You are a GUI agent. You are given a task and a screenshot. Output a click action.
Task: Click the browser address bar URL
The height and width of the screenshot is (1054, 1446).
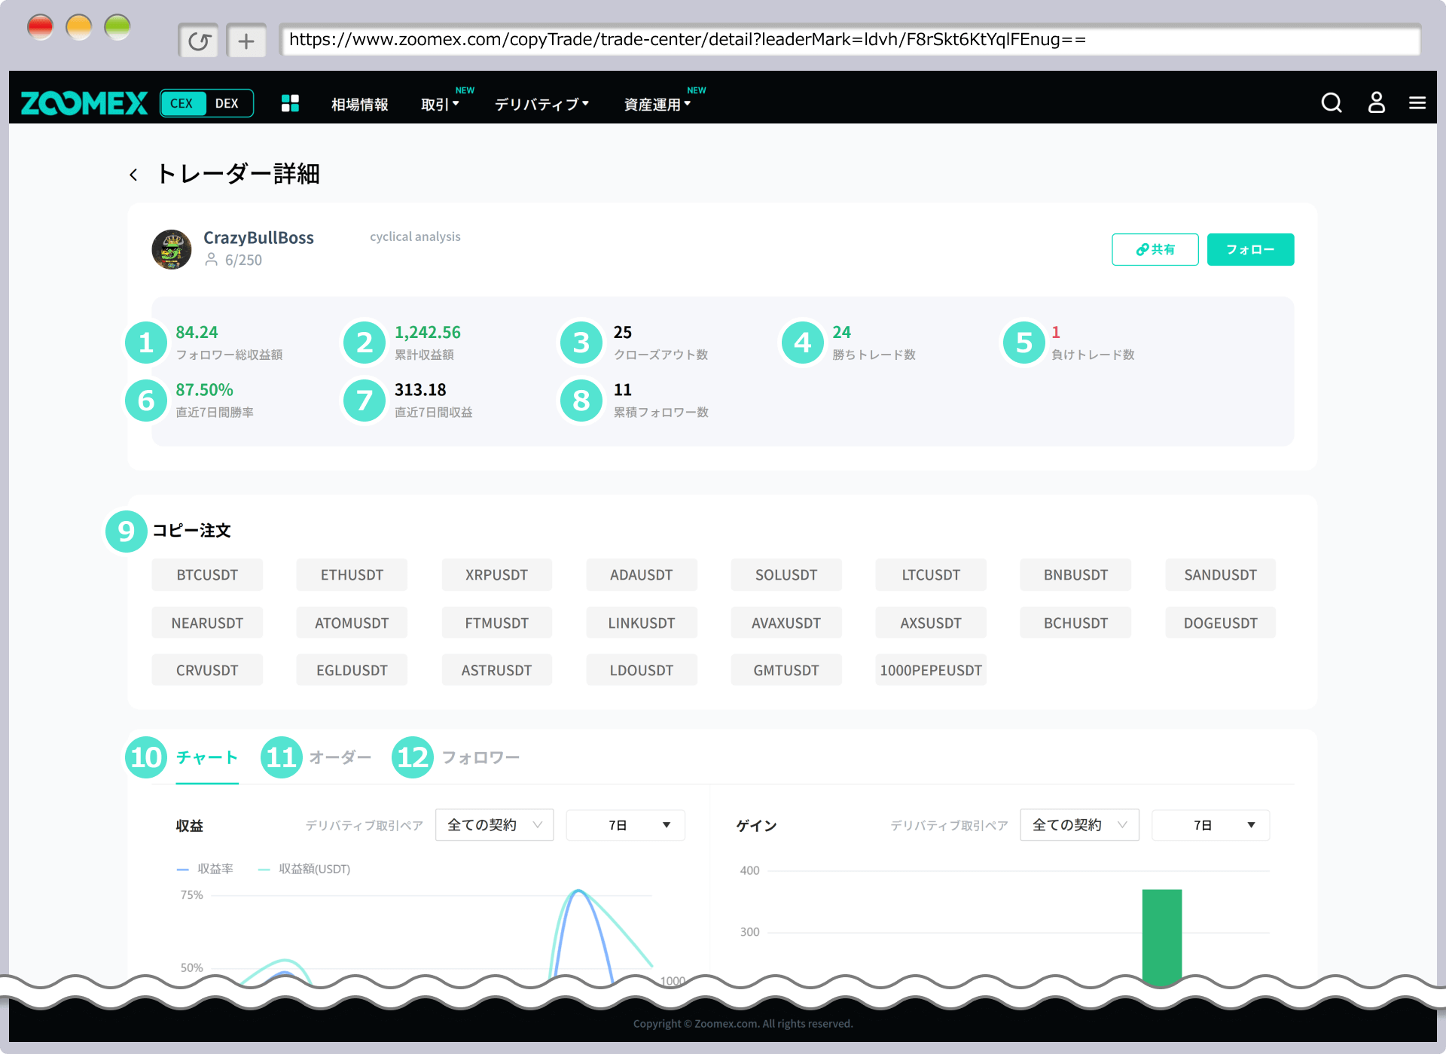[850, 40]
